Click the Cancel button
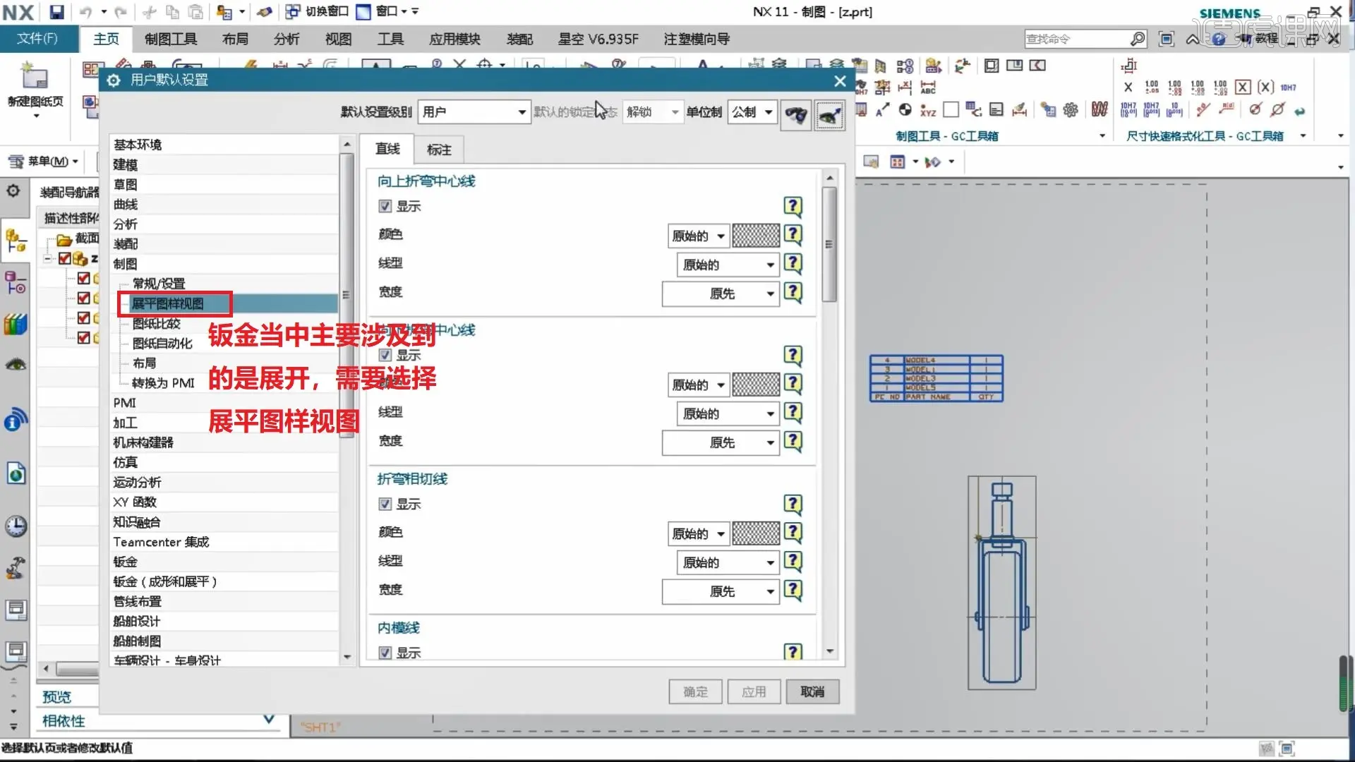 point(812,692)
